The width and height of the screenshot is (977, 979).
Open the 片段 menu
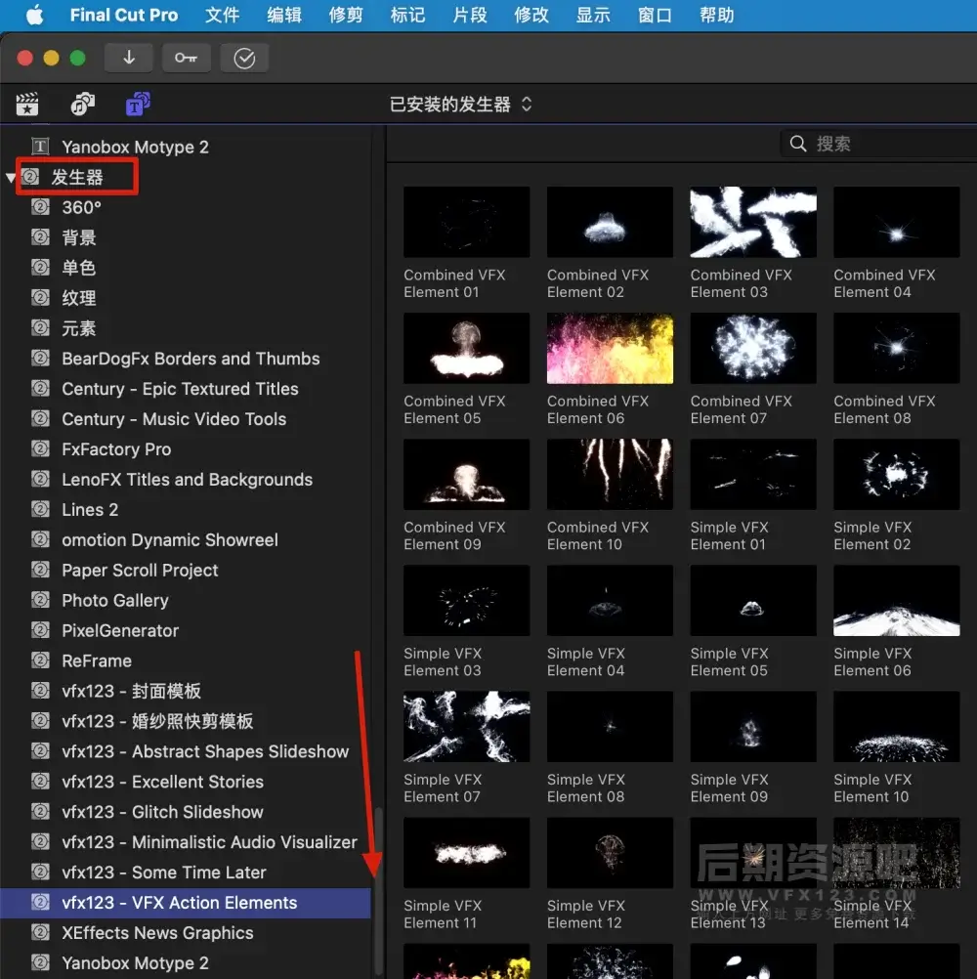[x=470, y=15]
